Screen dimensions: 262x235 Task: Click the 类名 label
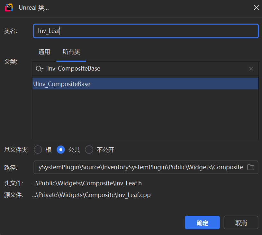point(11,31)
